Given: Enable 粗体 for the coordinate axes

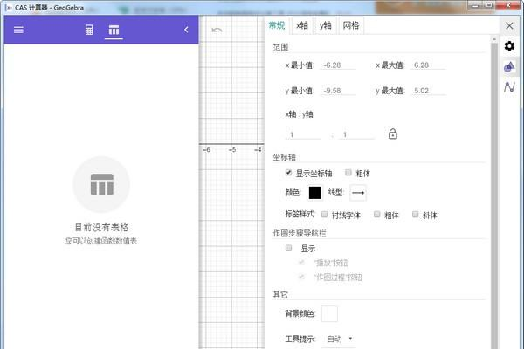Looking at the screenshot, I should [x=348, y=173].
